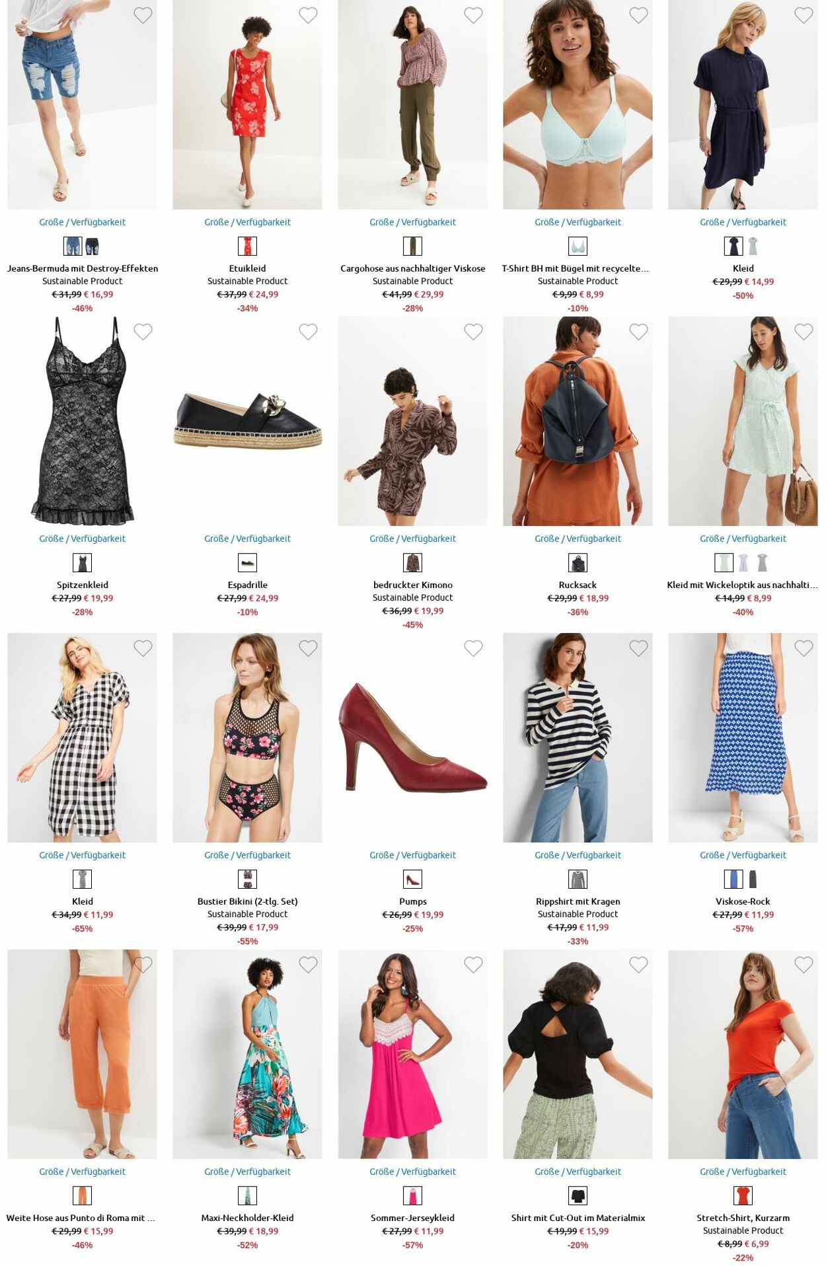Wishlist the Maxi-Neckholder-Kleid with heart icon
Image resolution: width=826 pixels, height=1266 pixels.
coord(308,965)
